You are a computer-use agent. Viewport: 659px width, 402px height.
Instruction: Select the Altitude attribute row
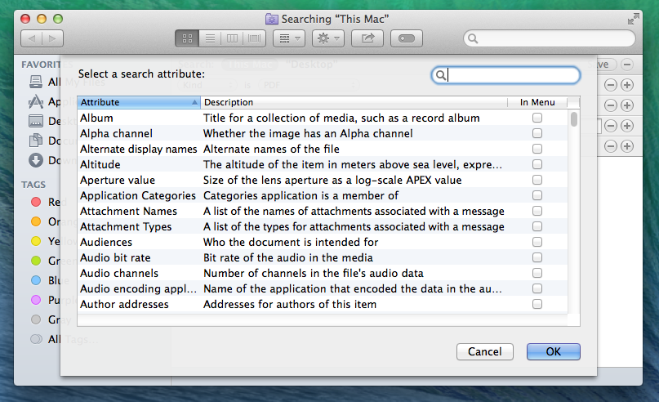[x=323, y=164]
